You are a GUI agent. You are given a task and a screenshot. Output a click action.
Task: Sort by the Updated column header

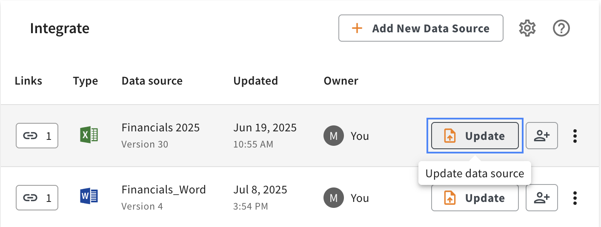coord(255,81)
